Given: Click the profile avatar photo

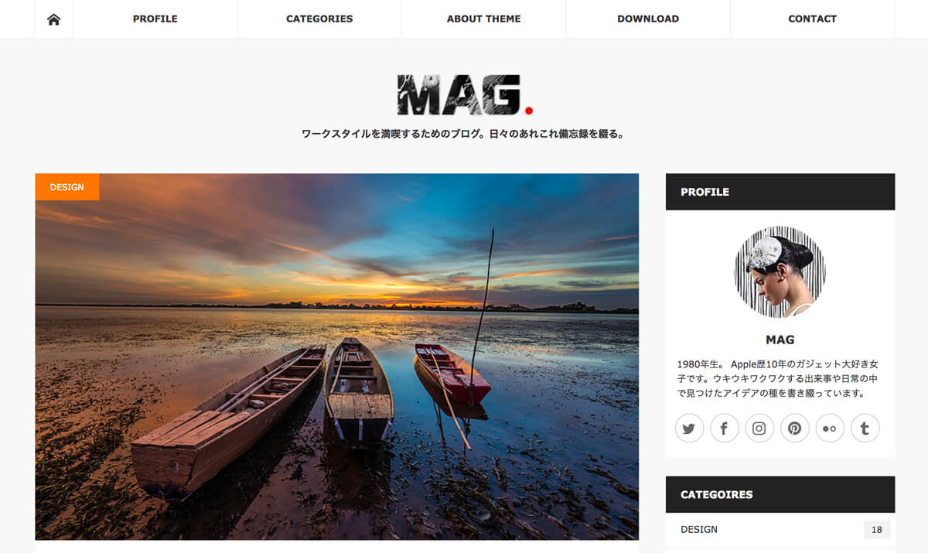Looking at the screenshot, I should click(780, 272).
